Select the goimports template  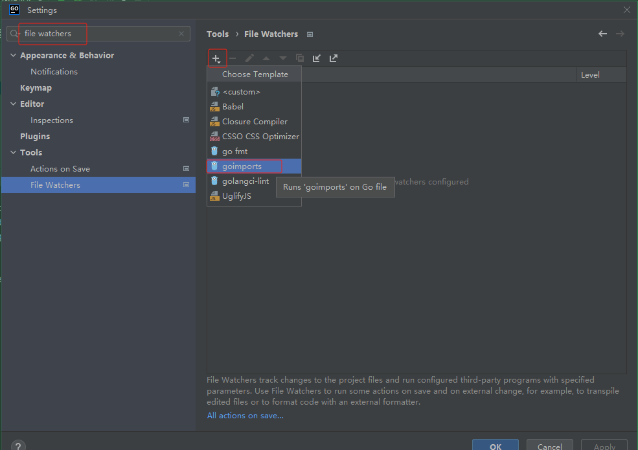pos(242,166)
